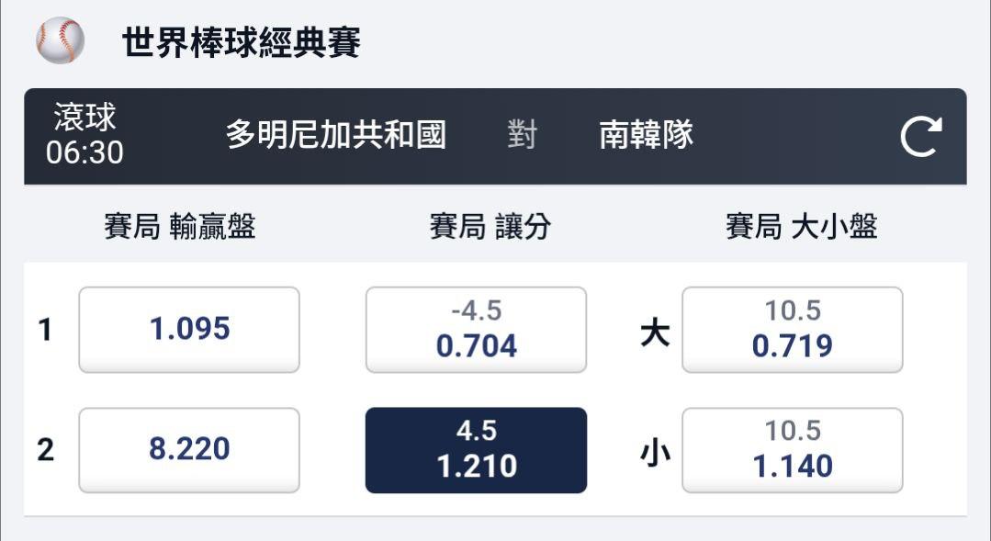
Task: Select the 多明尼加共和國 team name
Action: [x=336, y=136]
